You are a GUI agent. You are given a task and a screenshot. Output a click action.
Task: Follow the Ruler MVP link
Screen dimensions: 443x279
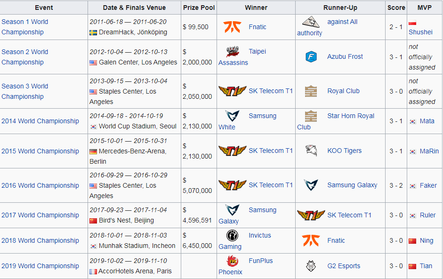(427, 215)
